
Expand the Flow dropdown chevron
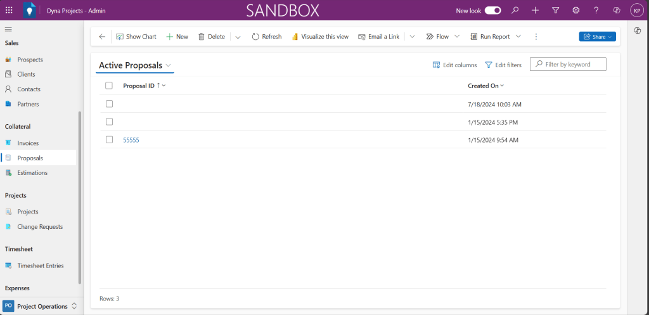pyautogui.click(x=457, y=37)
